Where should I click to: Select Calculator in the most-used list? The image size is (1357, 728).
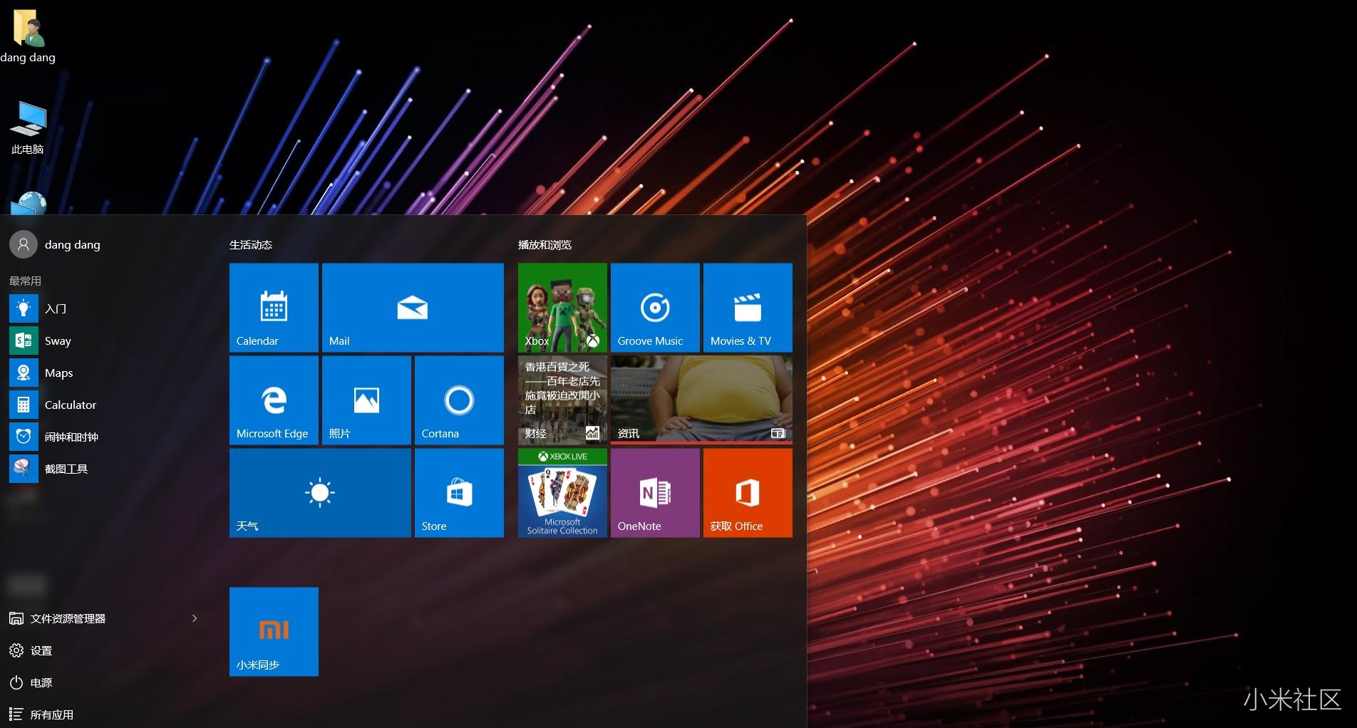(x=70, y=405)
